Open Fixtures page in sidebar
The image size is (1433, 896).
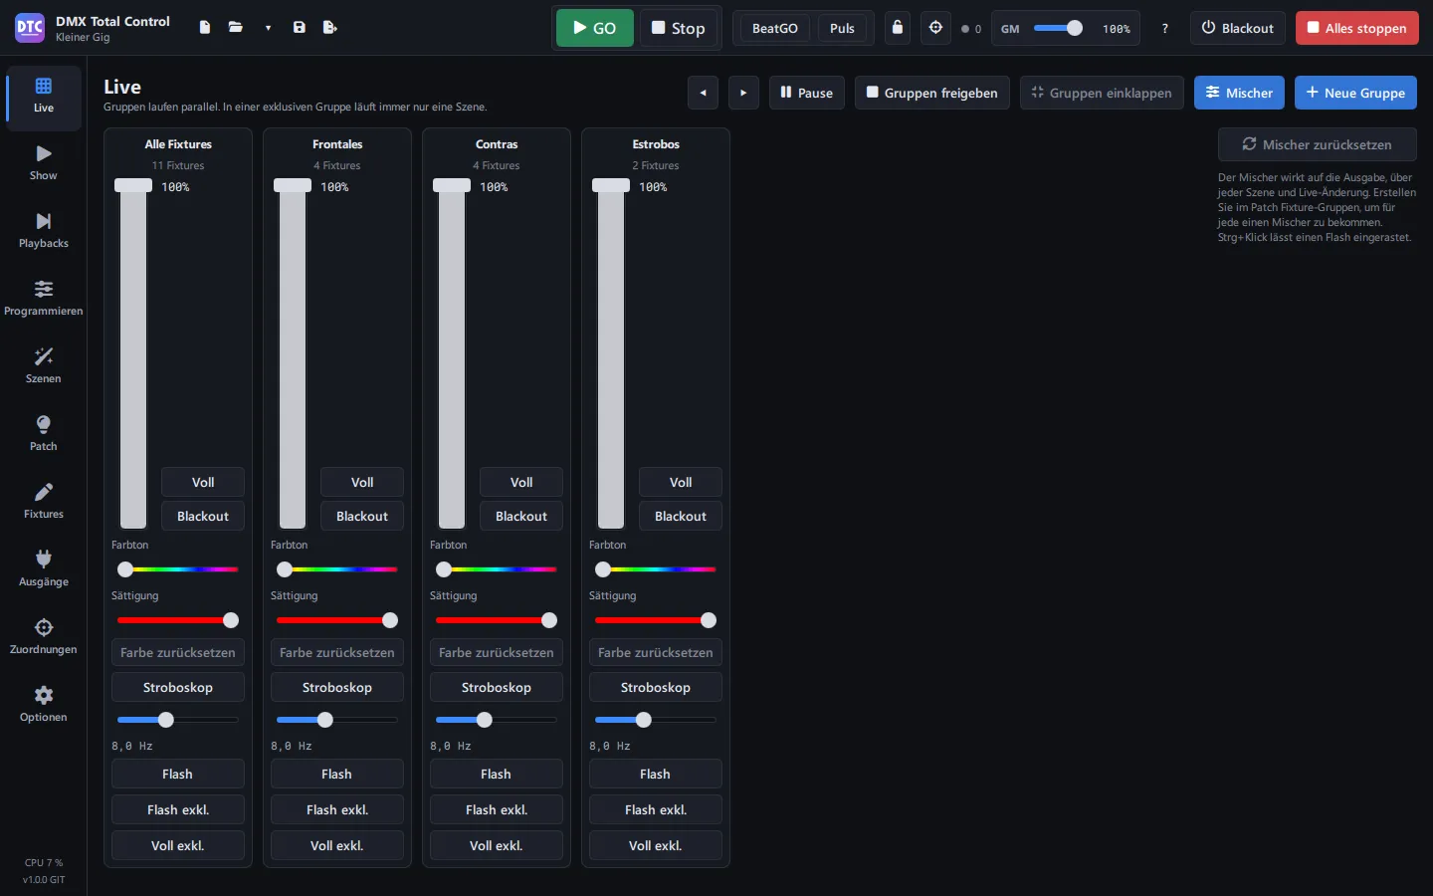tap(44, 502)
